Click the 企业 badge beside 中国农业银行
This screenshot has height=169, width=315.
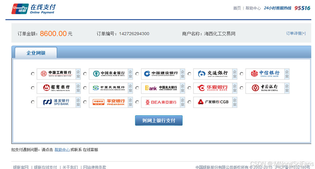pyautogui.click(x=130, y=74)
